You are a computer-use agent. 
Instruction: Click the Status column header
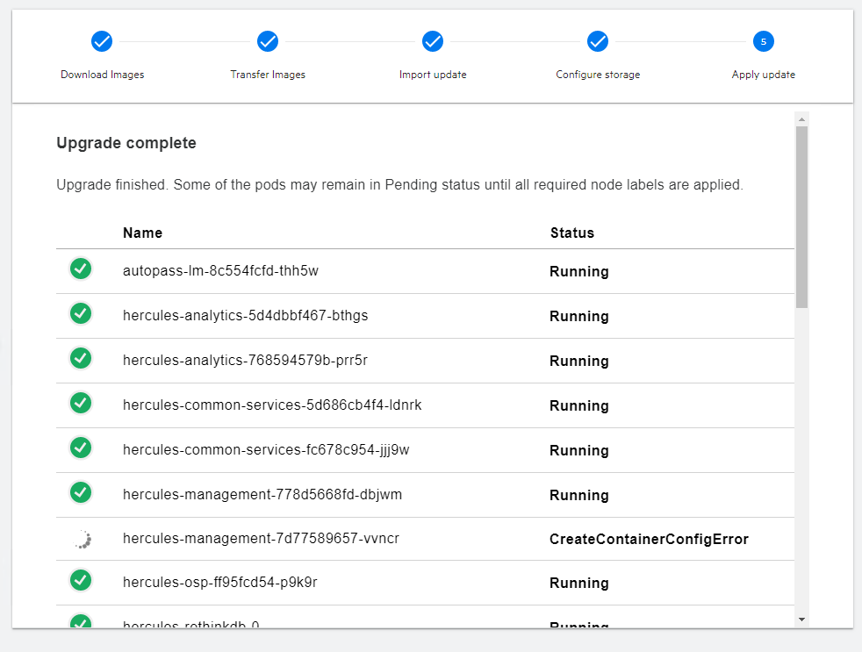[572, 233]
